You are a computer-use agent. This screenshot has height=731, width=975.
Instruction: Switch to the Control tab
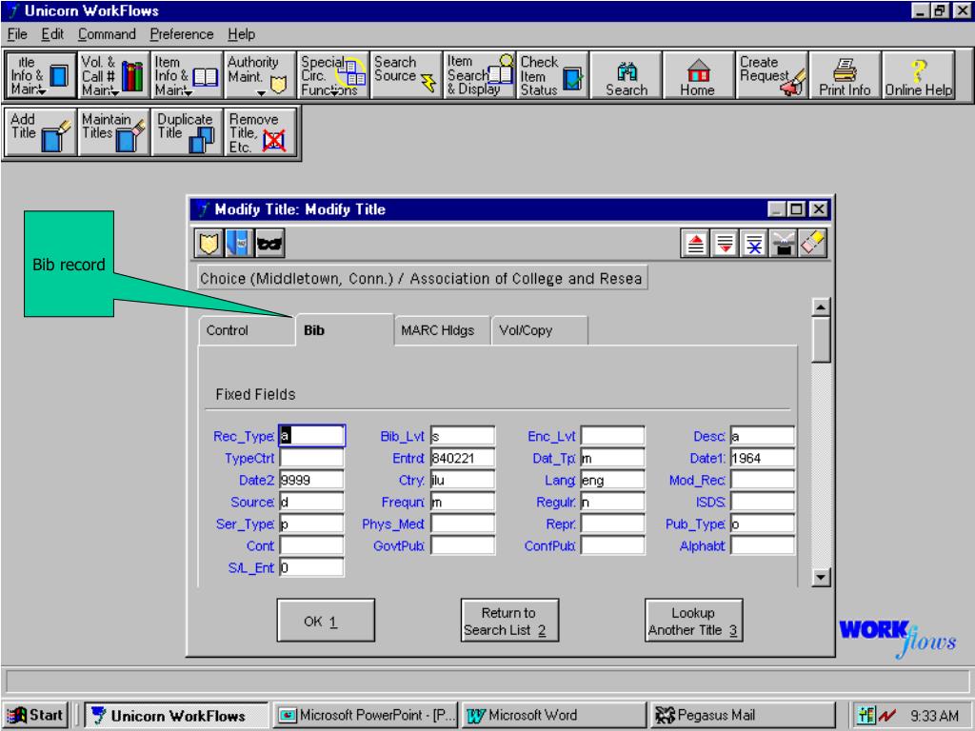(247, 330)
